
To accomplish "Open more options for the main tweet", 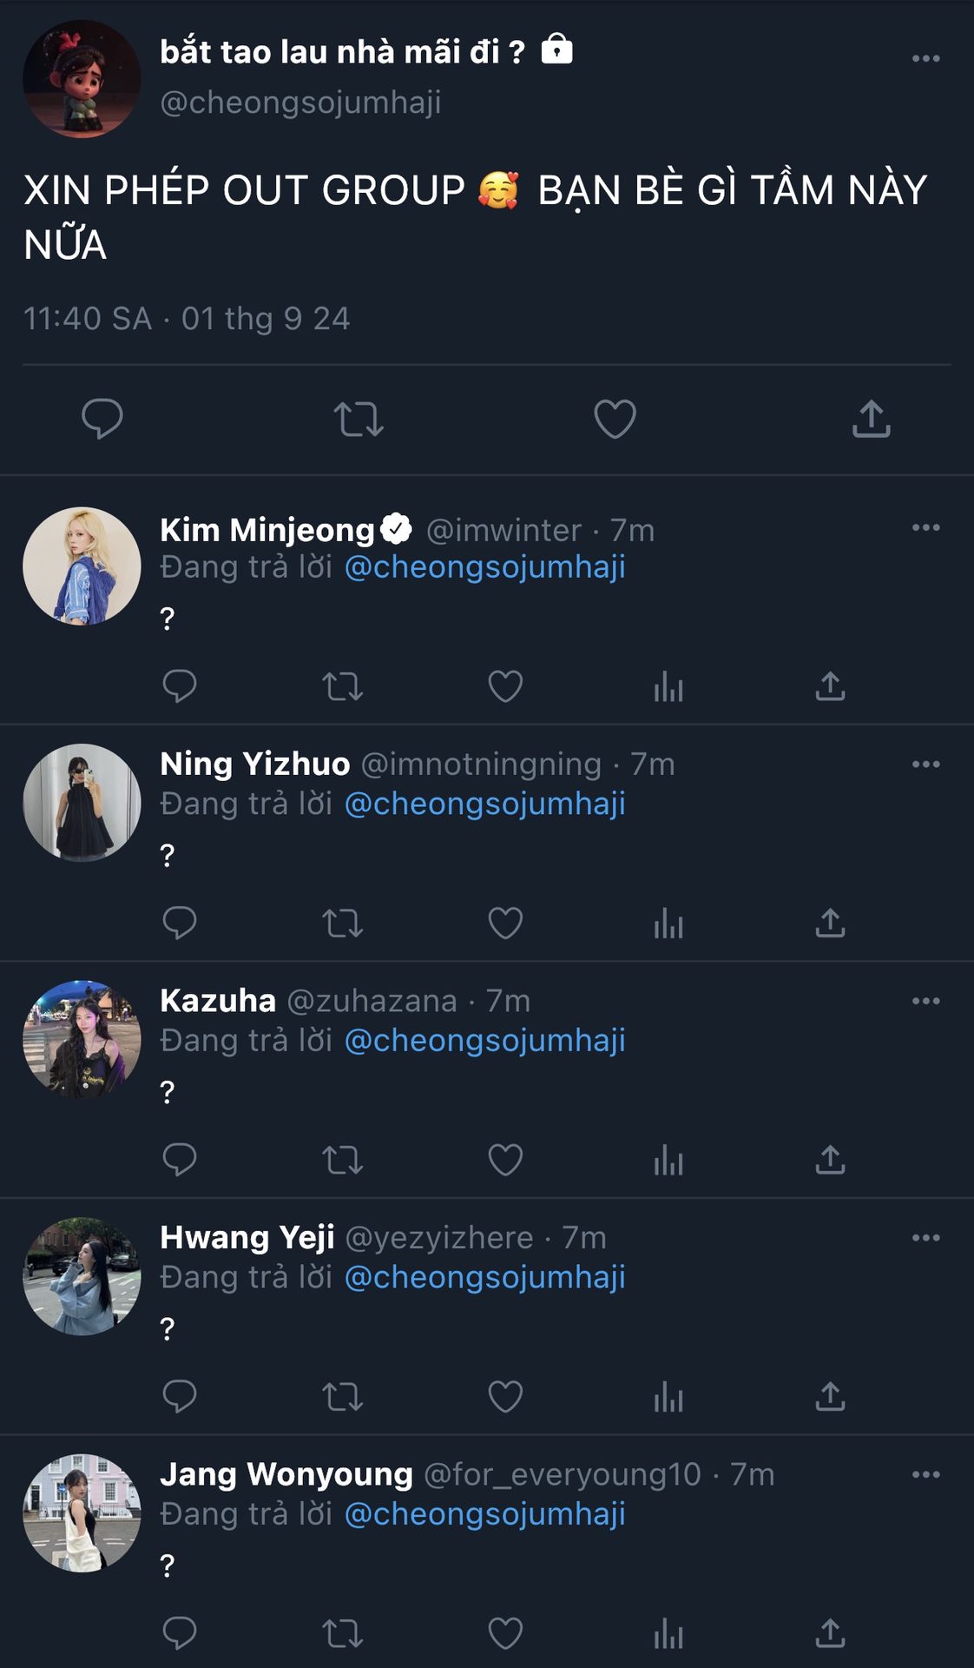I will click(x=925, y=58).
